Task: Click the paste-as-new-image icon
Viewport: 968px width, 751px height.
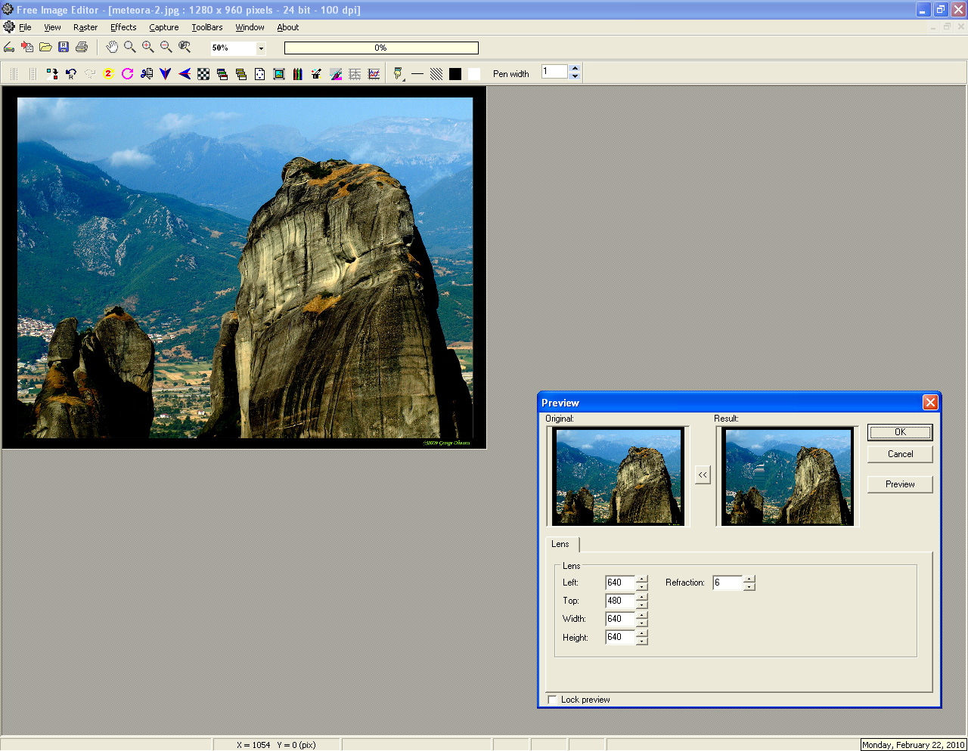Action: click(x=27, y=48)
